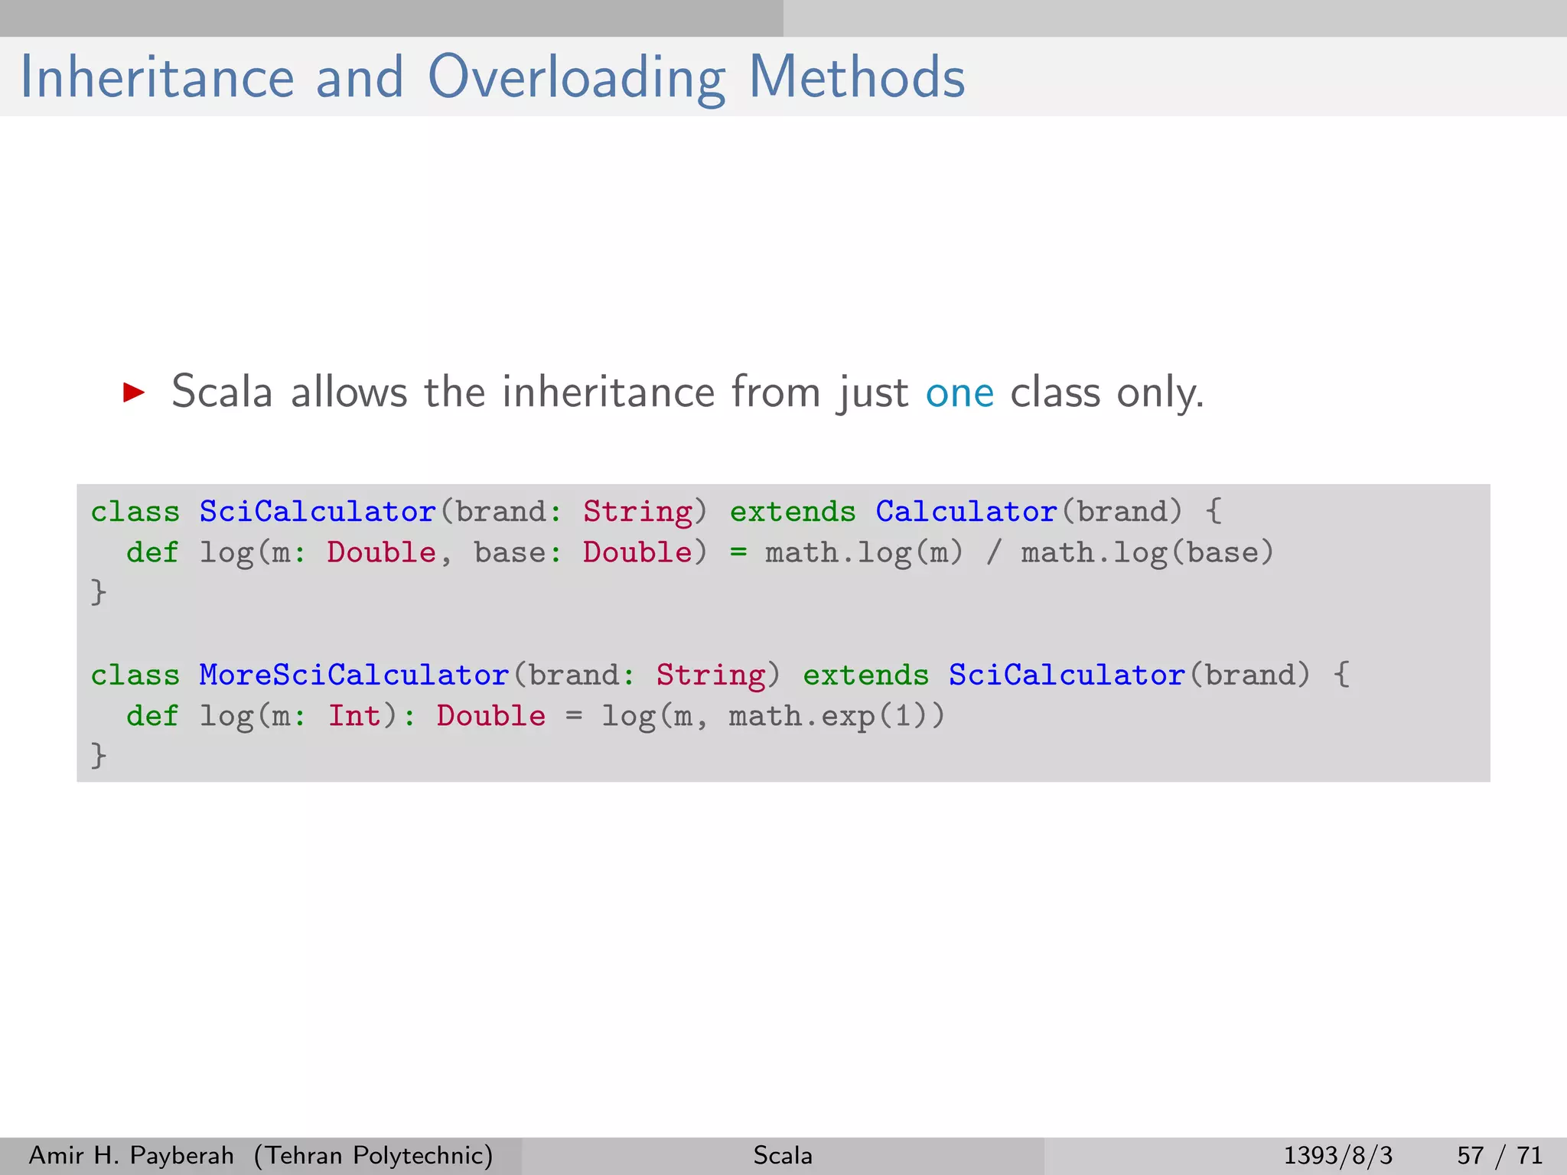The width and height of the screenshot is (1567, 1175).
Task: Click footer center title 'Scala'
Action: click(783, 1155)
